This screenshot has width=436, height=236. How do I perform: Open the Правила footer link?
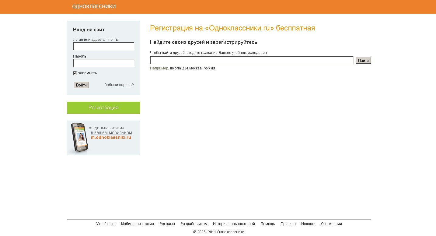tap(288, 224)
